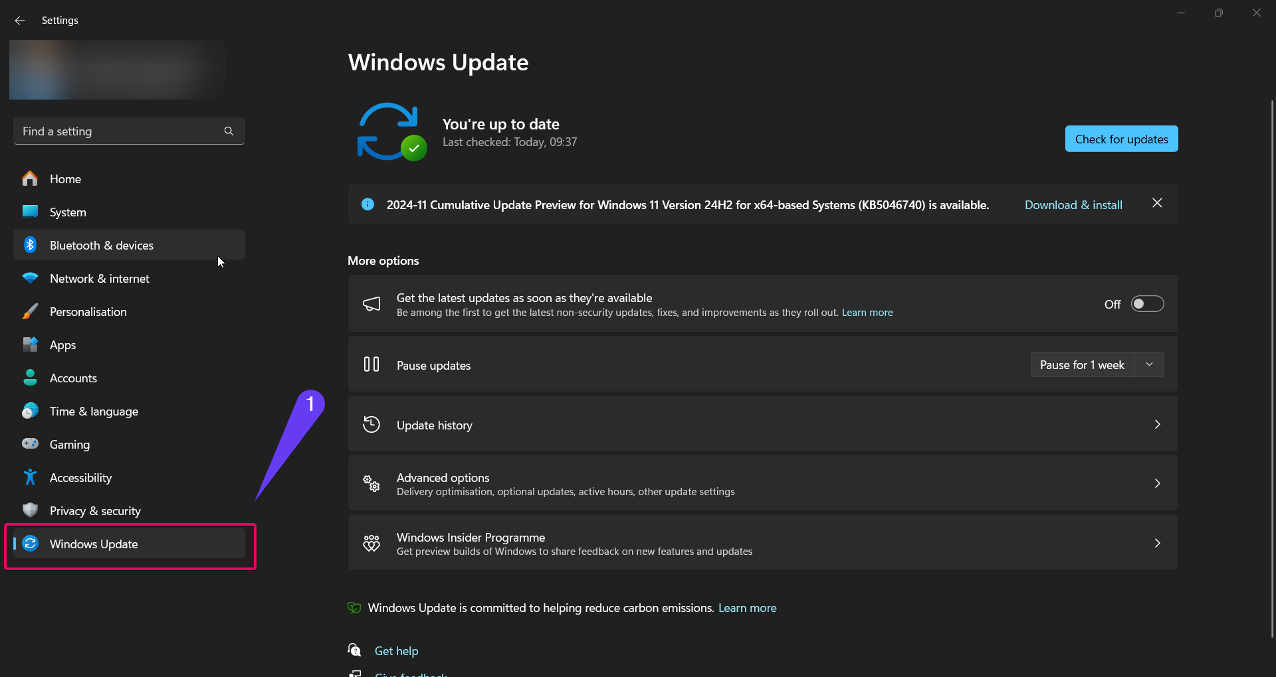
Task: Click the Apps icon in sidebar
Action: click(x=30, y=344)
